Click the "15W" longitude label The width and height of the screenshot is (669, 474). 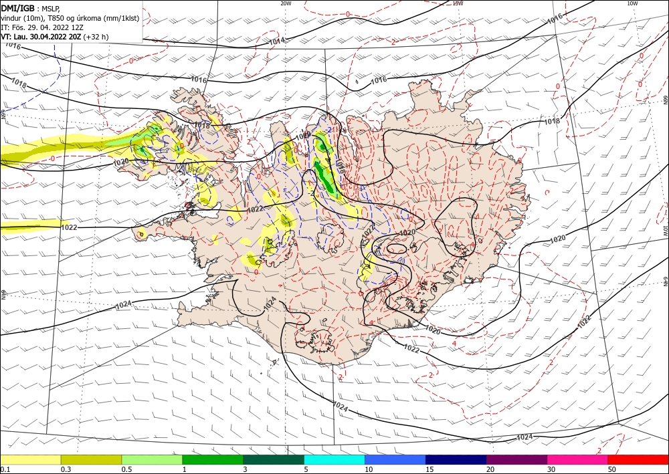[458, 3]
